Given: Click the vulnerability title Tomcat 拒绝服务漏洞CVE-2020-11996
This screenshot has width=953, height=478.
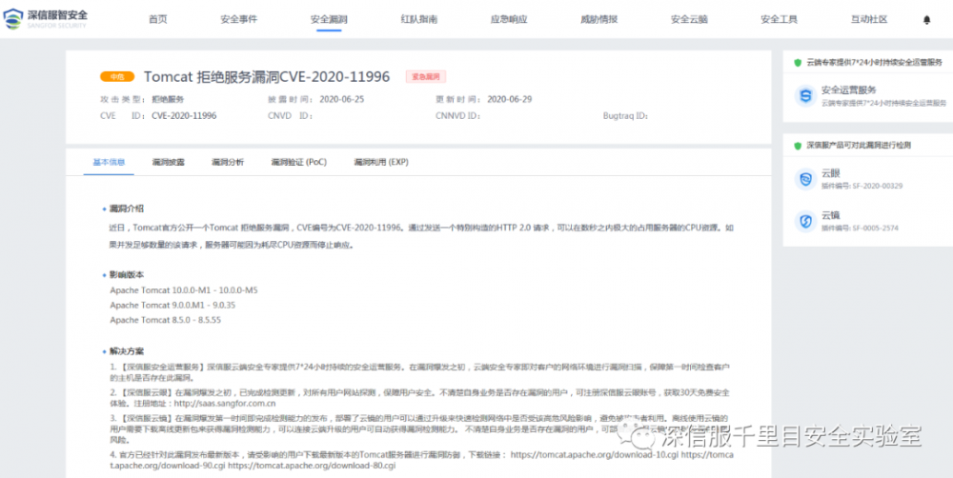Looking at the screenshot, I should point(266,76).
